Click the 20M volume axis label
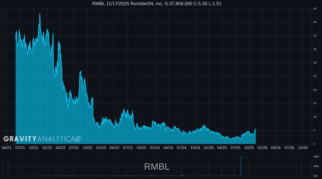The image size is (322, 179). pos(316,166)
